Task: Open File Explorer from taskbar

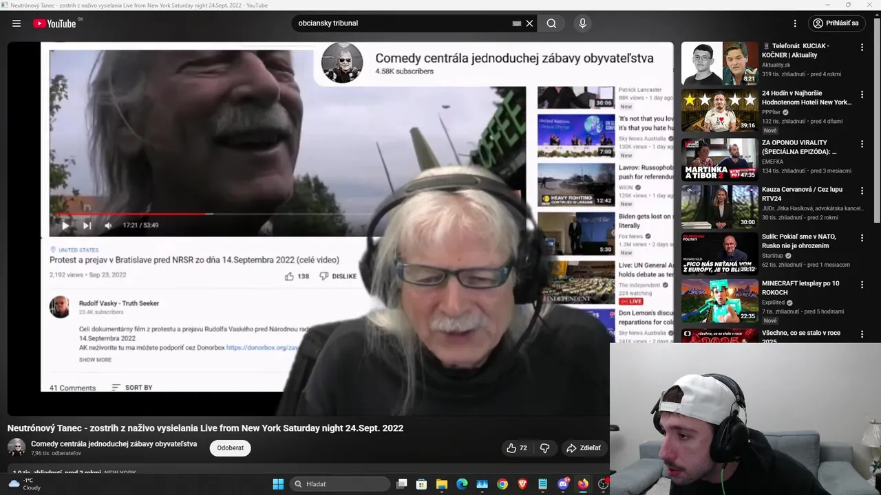Action: point(442,484)
